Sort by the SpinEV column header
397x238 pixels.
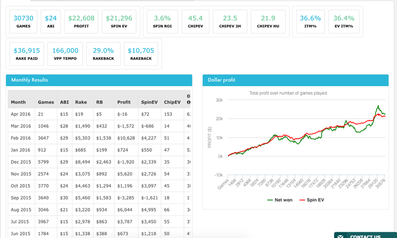click(x=149, y=99)
